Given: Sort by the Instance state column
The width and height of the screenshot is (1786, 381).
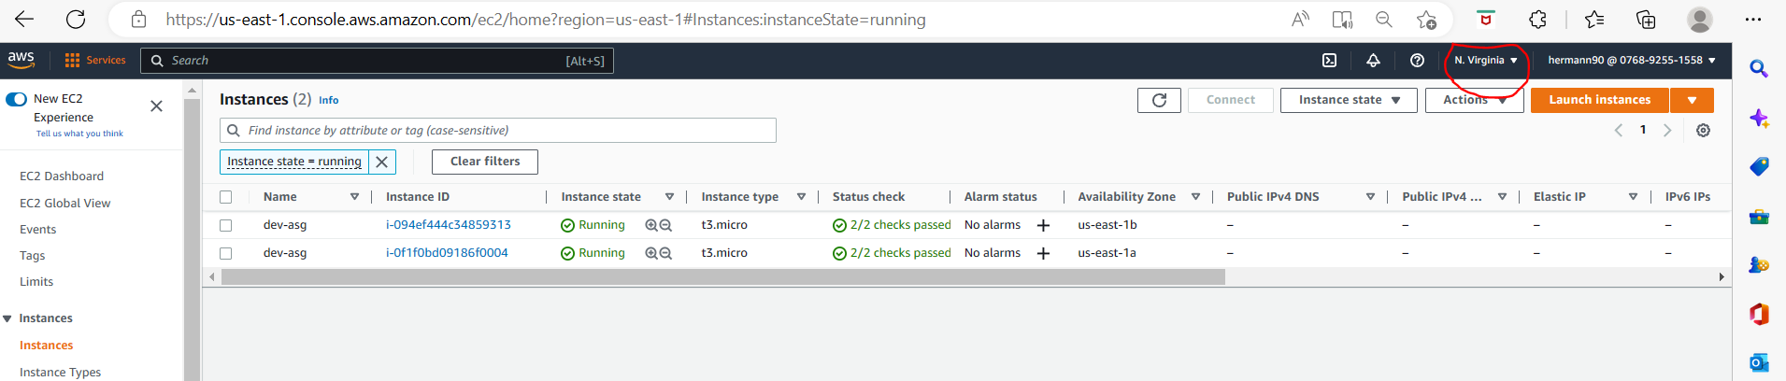Looking at the screenshot, I should click(x=669, y=197).
